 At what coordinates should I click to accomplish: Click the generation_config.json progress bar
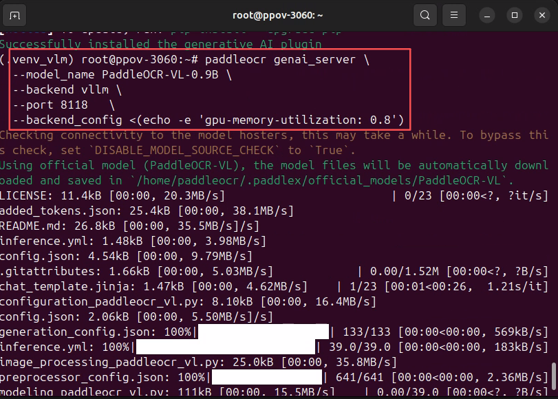[264, 332]
